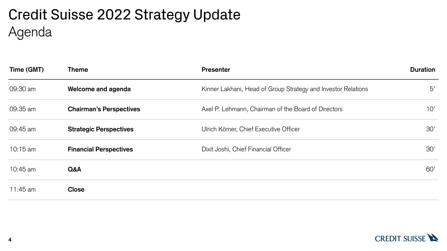Screen dimensions: 447x251
Task: Click the Presenter column header
Action: 216,70
